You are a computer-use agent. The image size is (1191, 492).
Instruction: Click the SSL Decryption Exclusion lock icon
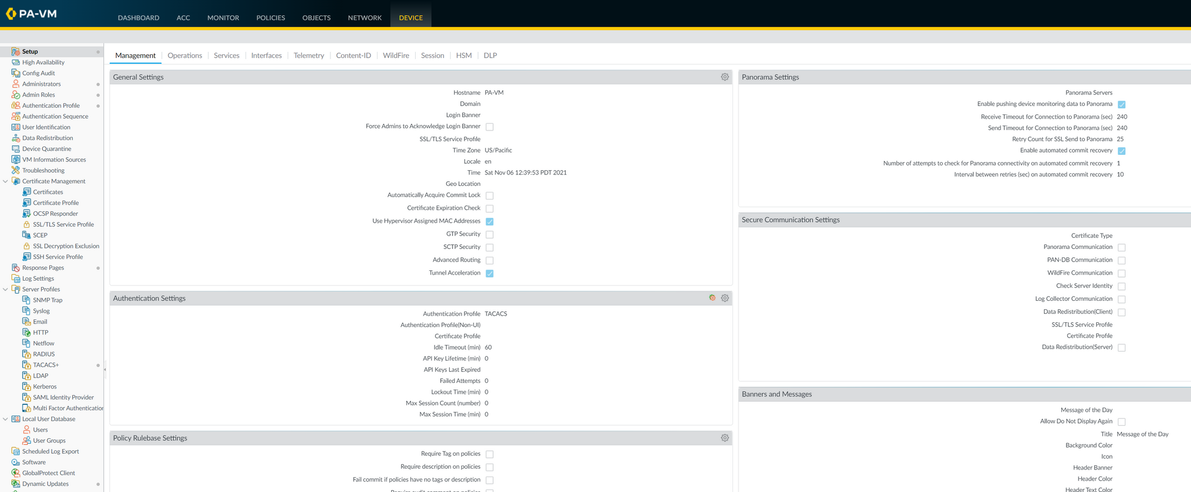click(26, 246)
